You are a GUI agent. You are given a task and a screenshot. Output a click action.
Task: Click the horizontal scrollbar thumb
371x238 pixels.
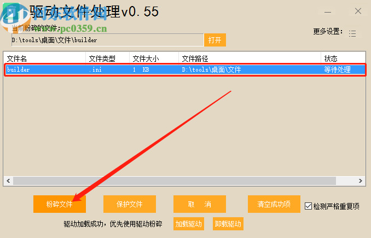[x=175, y=181]
